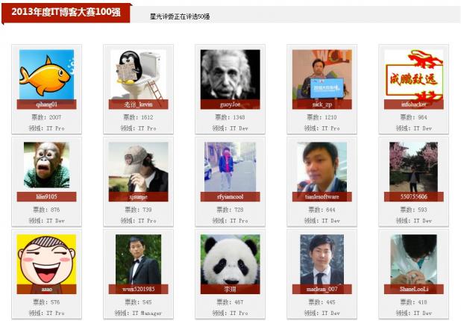Click the wws5201985 name label
This screenshot has height=321, width=461.
pyautogui.click(x=139, y=289)
